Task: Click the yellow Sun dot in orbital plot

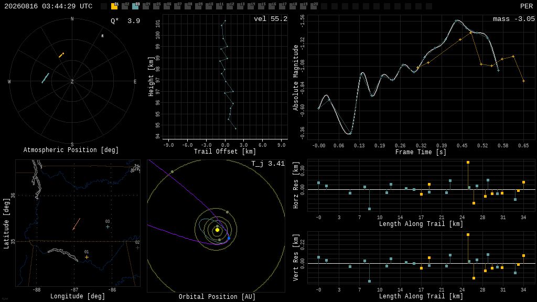Action: click(217, 230)
